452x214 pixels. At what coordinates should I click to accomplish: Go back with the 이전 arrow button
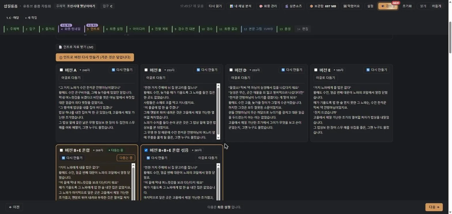(14, 207)
